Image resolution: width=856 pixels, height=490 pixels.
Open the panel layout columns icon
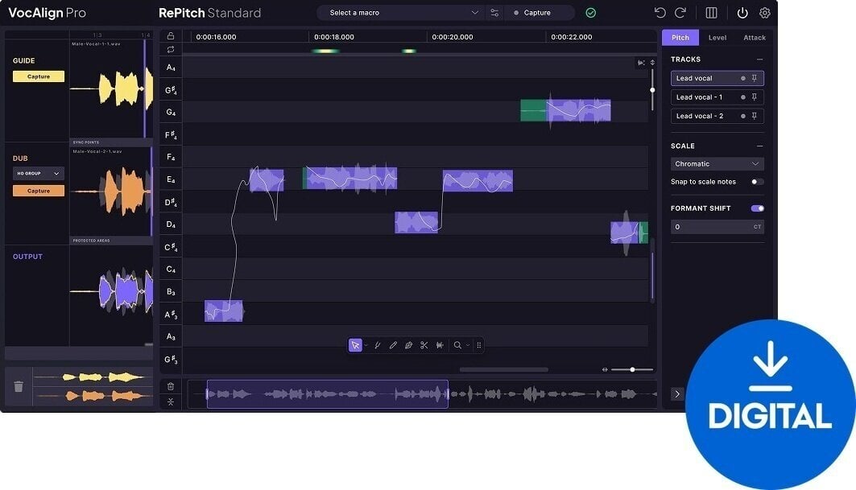711,13
